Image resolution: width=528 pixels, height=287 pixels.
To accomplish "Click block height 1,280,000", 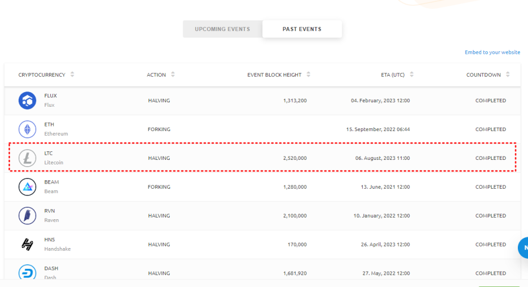I will (x=295, y=187).
